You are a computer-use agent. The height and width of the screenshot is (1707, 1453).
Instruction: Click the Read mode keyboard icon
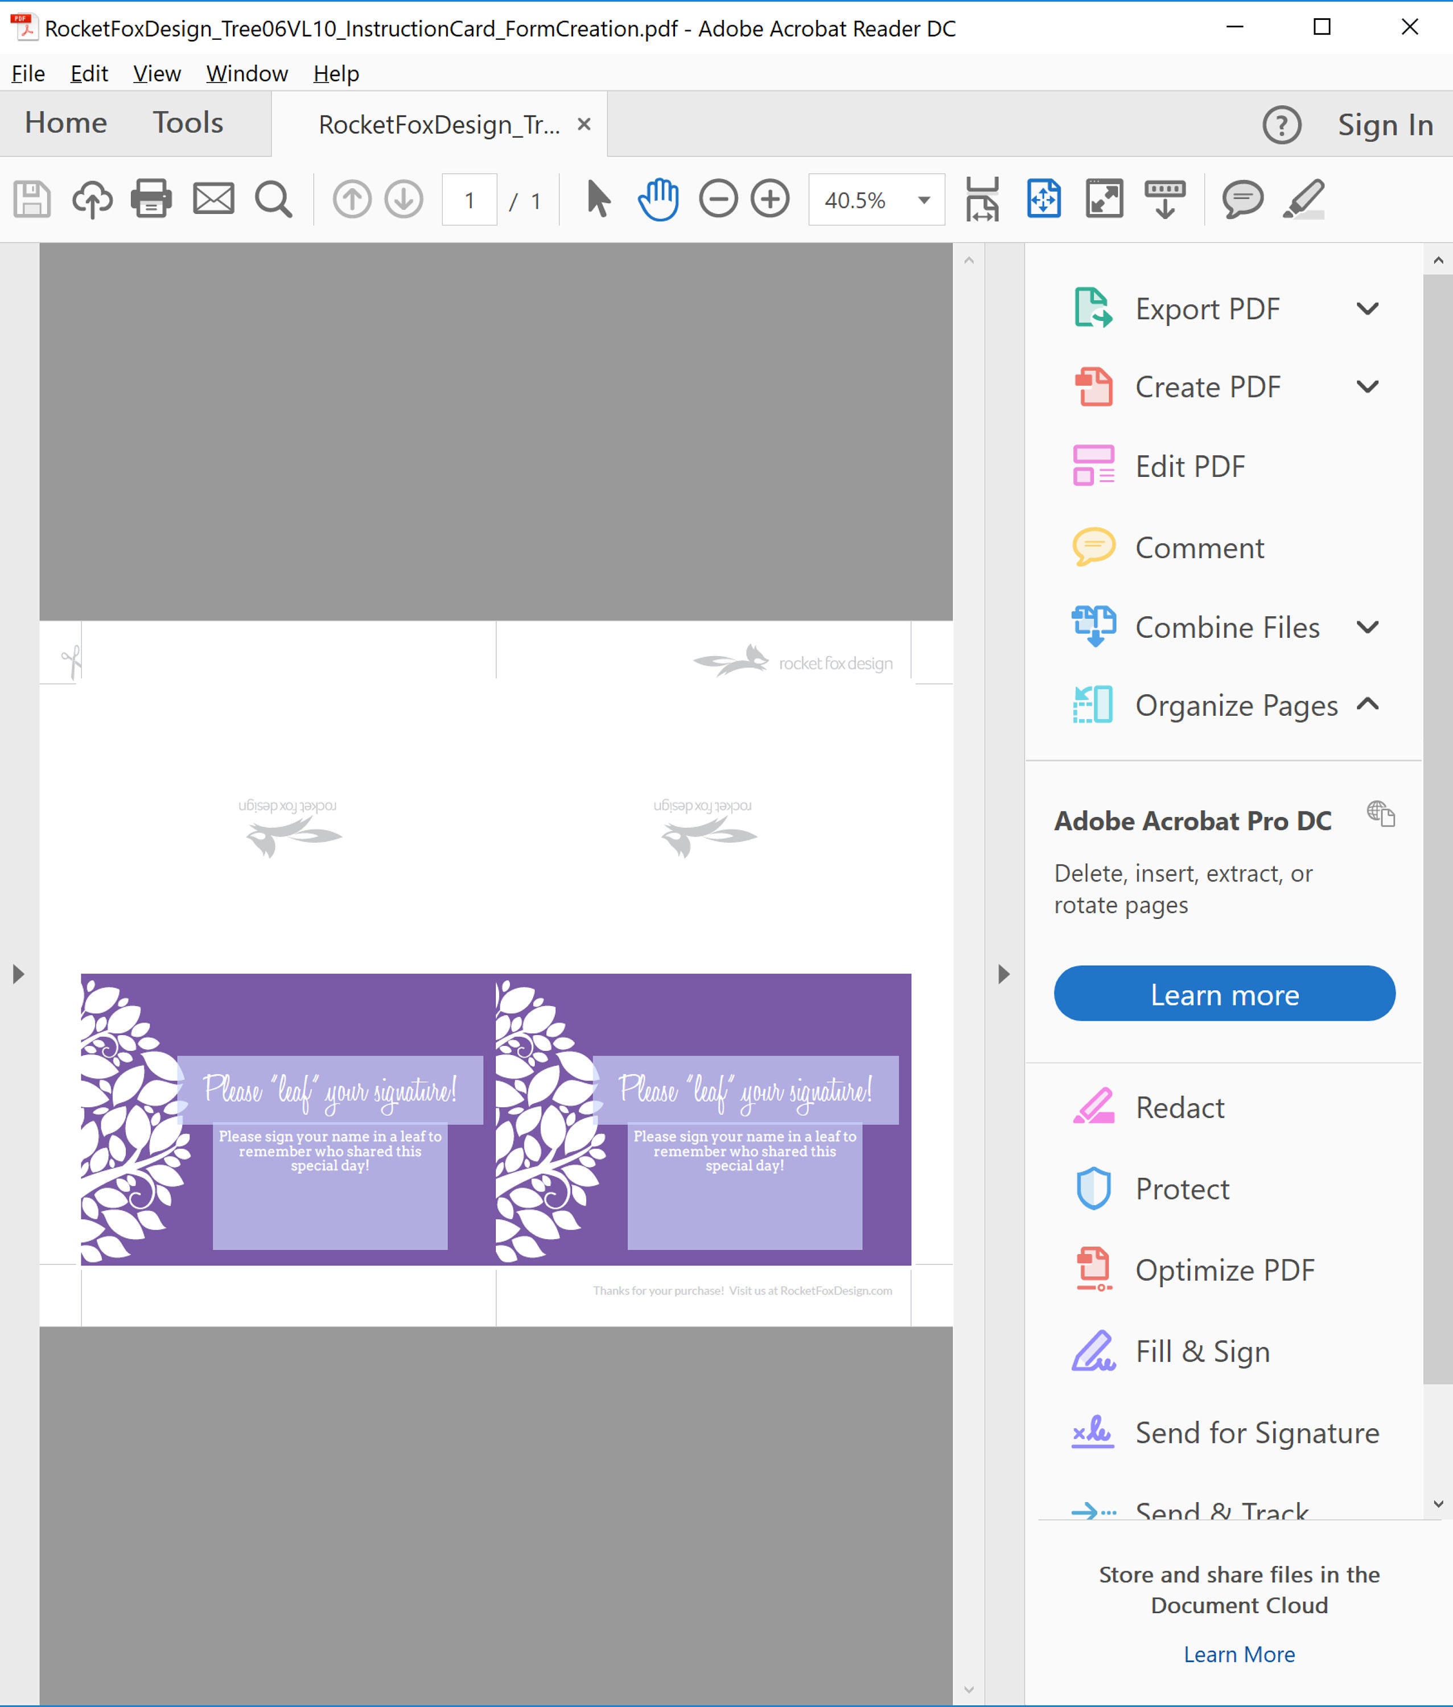pos(1164,199)
